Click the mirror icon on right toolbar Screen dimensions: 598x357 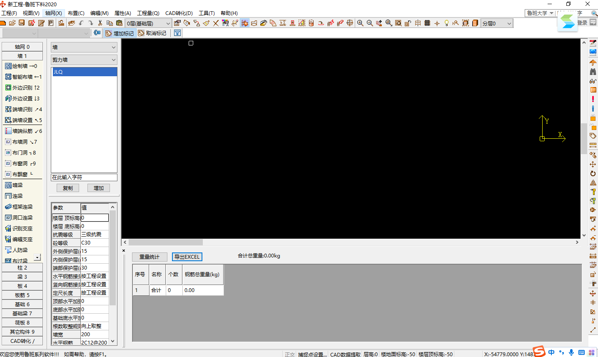coord(593,182)
